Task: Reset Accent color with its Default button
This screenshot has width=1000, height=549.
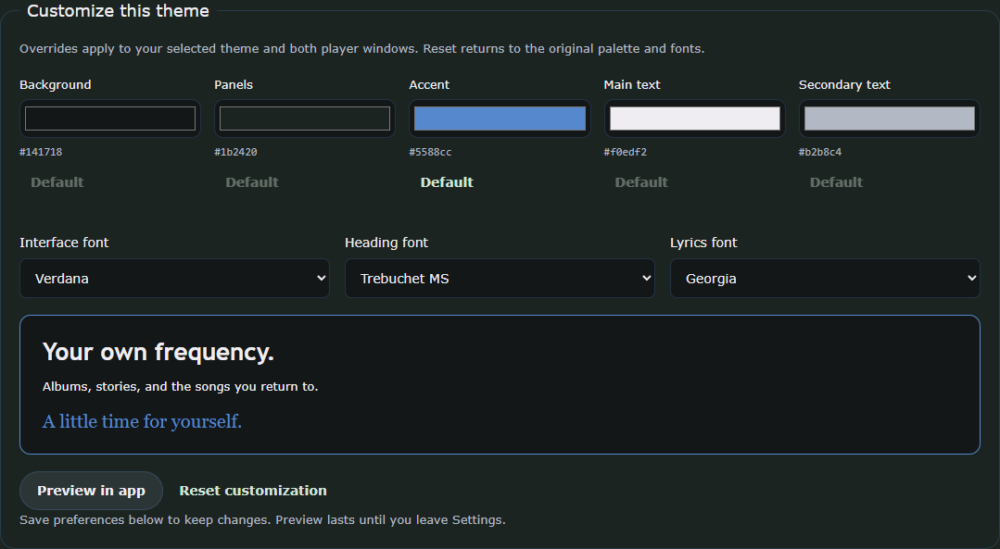Action: (x=447, y=182)
